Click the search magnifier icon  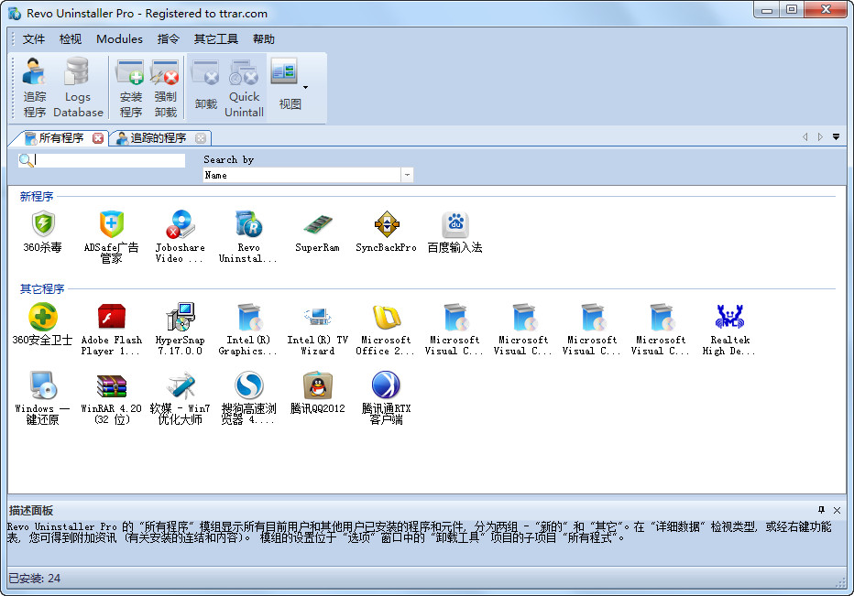pos(26,160)
